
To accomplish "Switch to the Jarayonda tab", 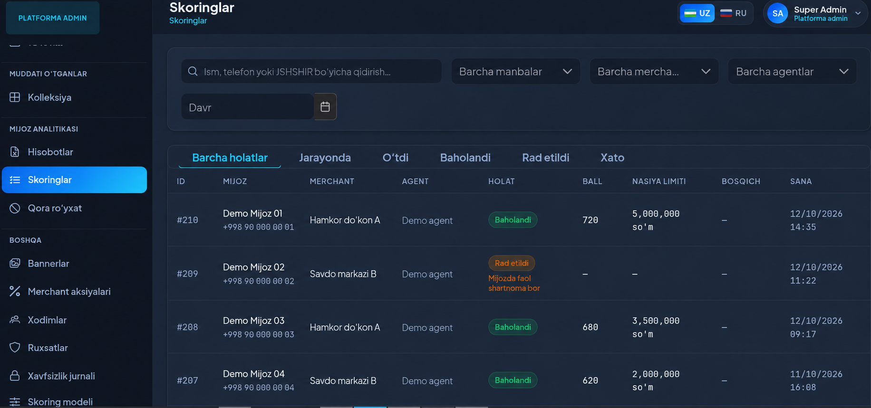I will coord(325,158).
